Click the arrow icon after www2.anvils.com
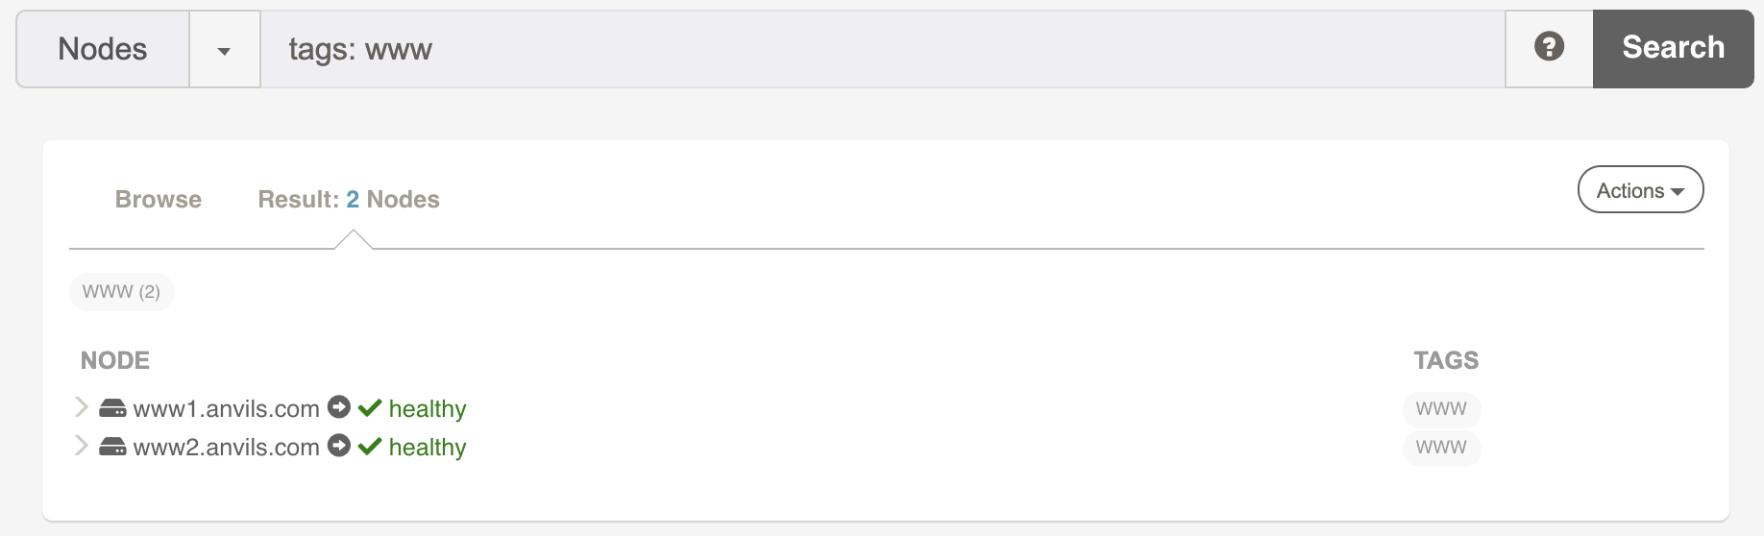This screenshot has width=1764, height=536. tap(339, 446)
